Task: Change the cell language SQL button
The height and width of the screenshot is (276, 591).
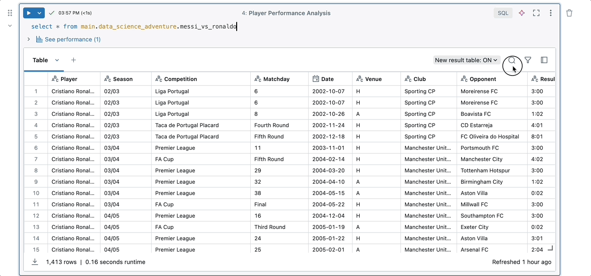Action: 503,13
